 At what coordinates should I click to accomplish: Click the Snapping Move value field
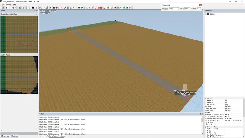(x=187, y=9)
